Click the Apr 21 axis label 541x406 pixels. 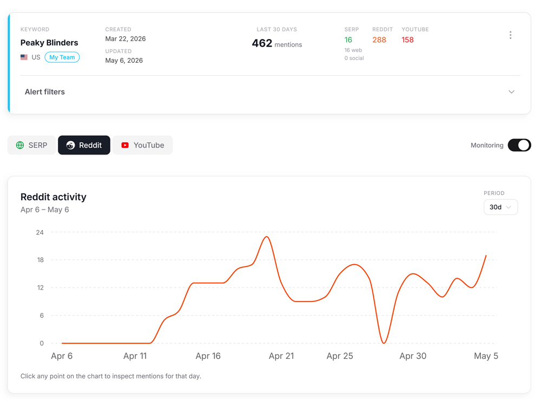coord(281,356)
